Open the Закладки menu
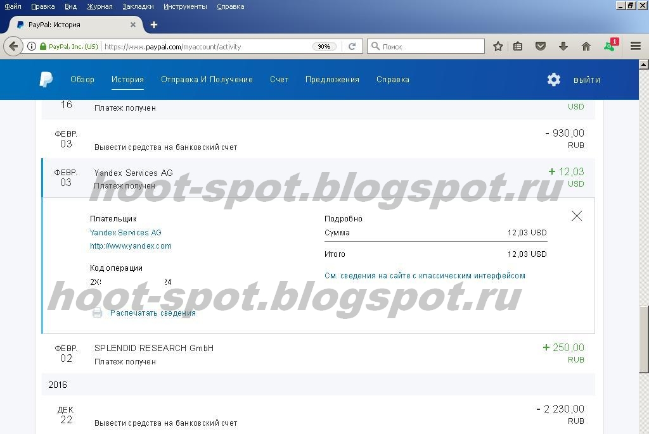Screen dimensions: 649x434 click(x=138, y=6)
